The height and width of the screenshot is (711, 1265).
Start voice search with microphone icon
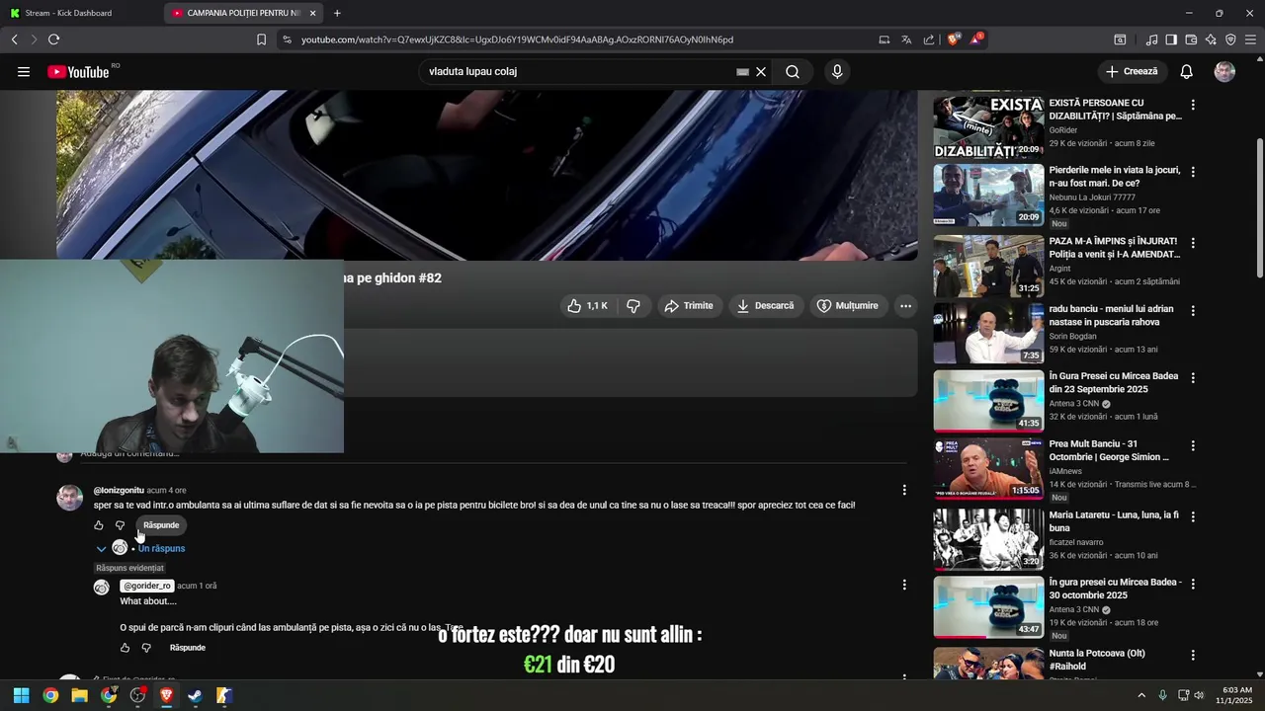pos(837,71)
